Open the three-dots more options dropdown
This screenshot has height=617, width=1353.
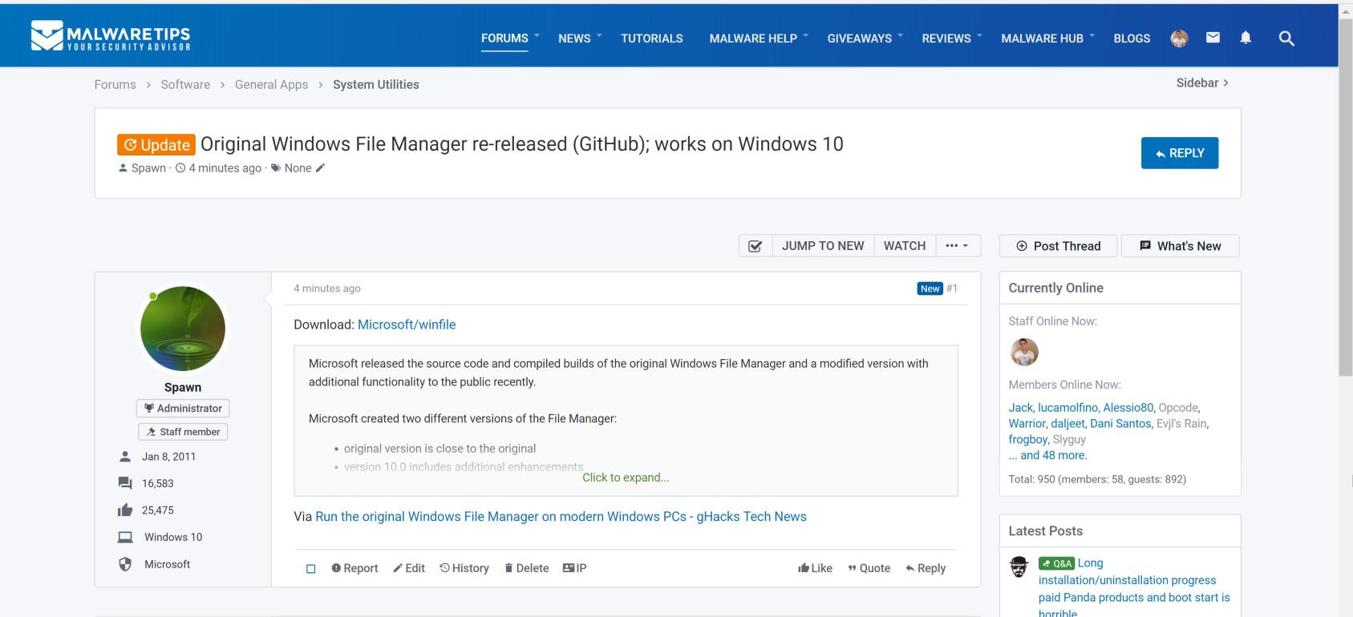coord(957,246)
